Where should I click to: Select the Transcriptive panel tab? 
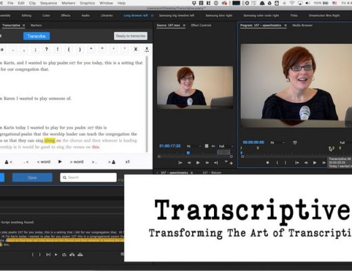[x=12, y=25]
